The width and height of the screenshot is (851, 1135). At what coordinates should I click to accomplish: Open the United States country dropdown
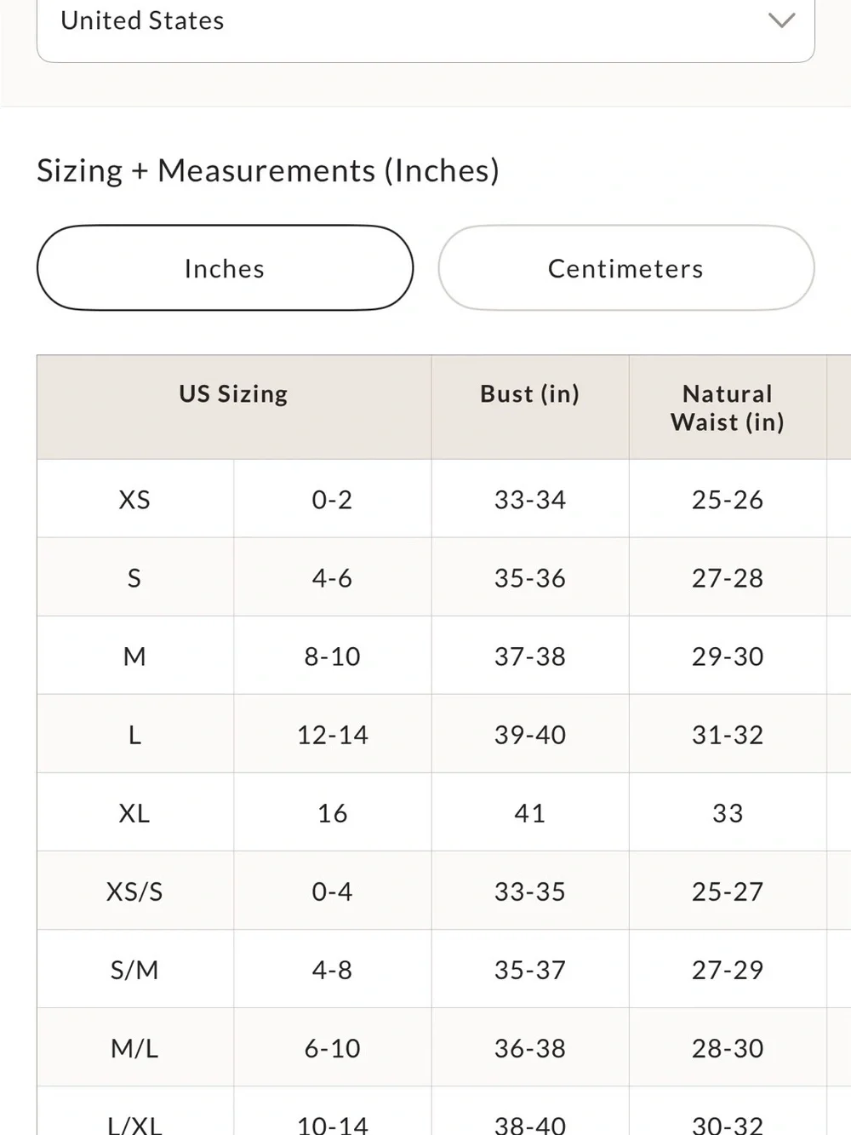tap(425, 24)
